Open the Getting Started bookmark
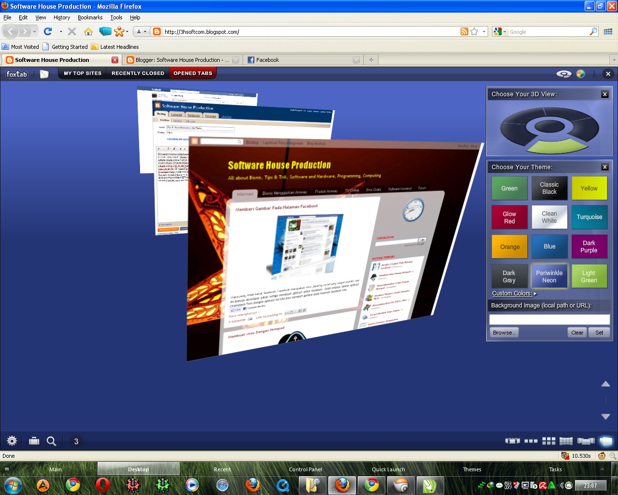618x495 pixels. 65,47
